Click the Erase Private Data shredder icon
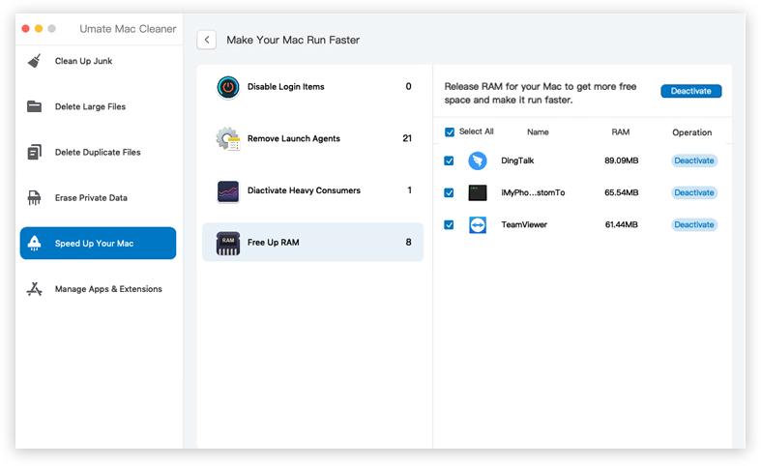Screen dimensions: 761x466 click(x=35, y=198)
